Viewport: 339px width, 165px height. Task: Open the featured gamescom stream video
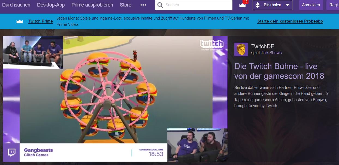click(x=115, y=99)
